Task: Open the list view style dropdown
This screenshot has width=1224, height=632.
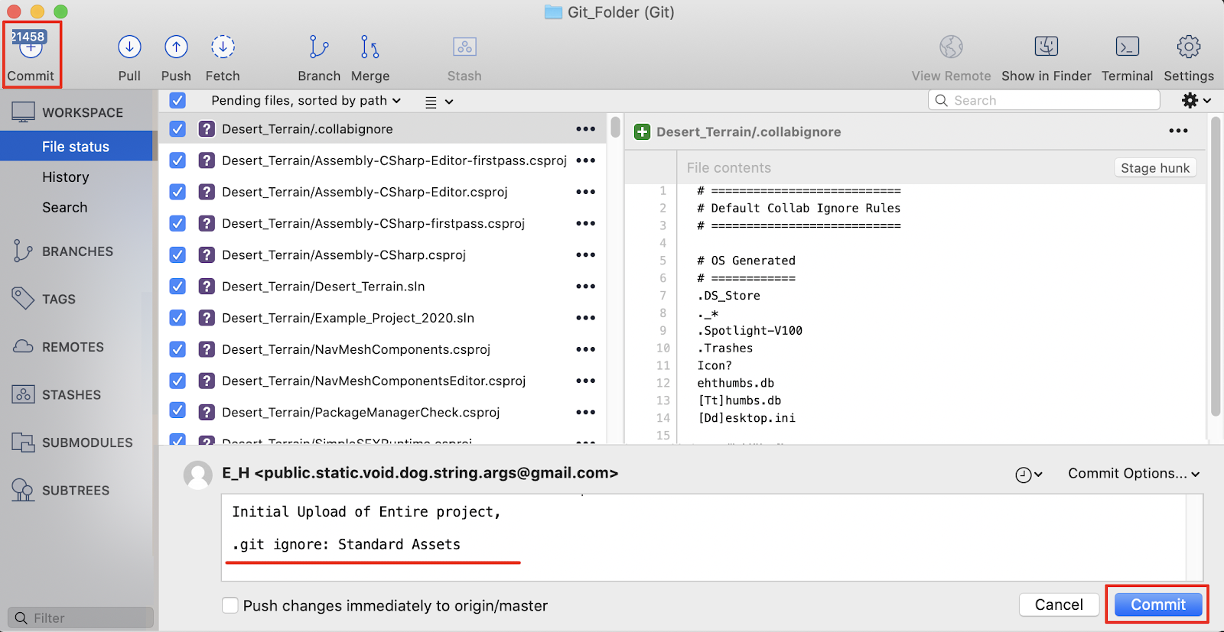Action: (439, 102)
